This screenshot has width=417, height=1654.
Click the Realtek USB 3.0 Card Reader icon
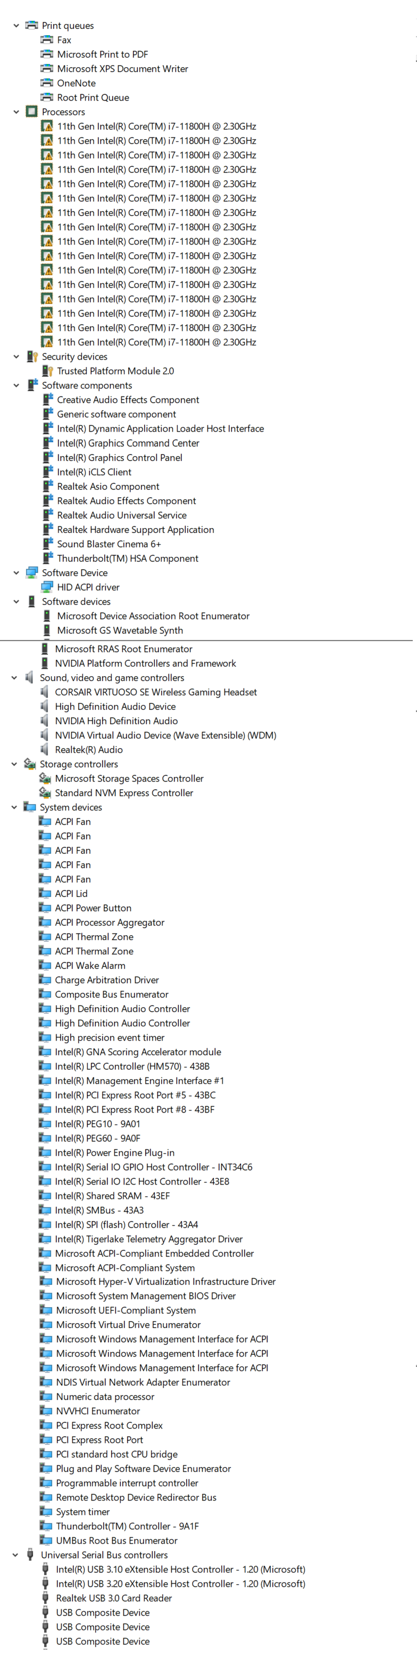[x=46, y=1598]
